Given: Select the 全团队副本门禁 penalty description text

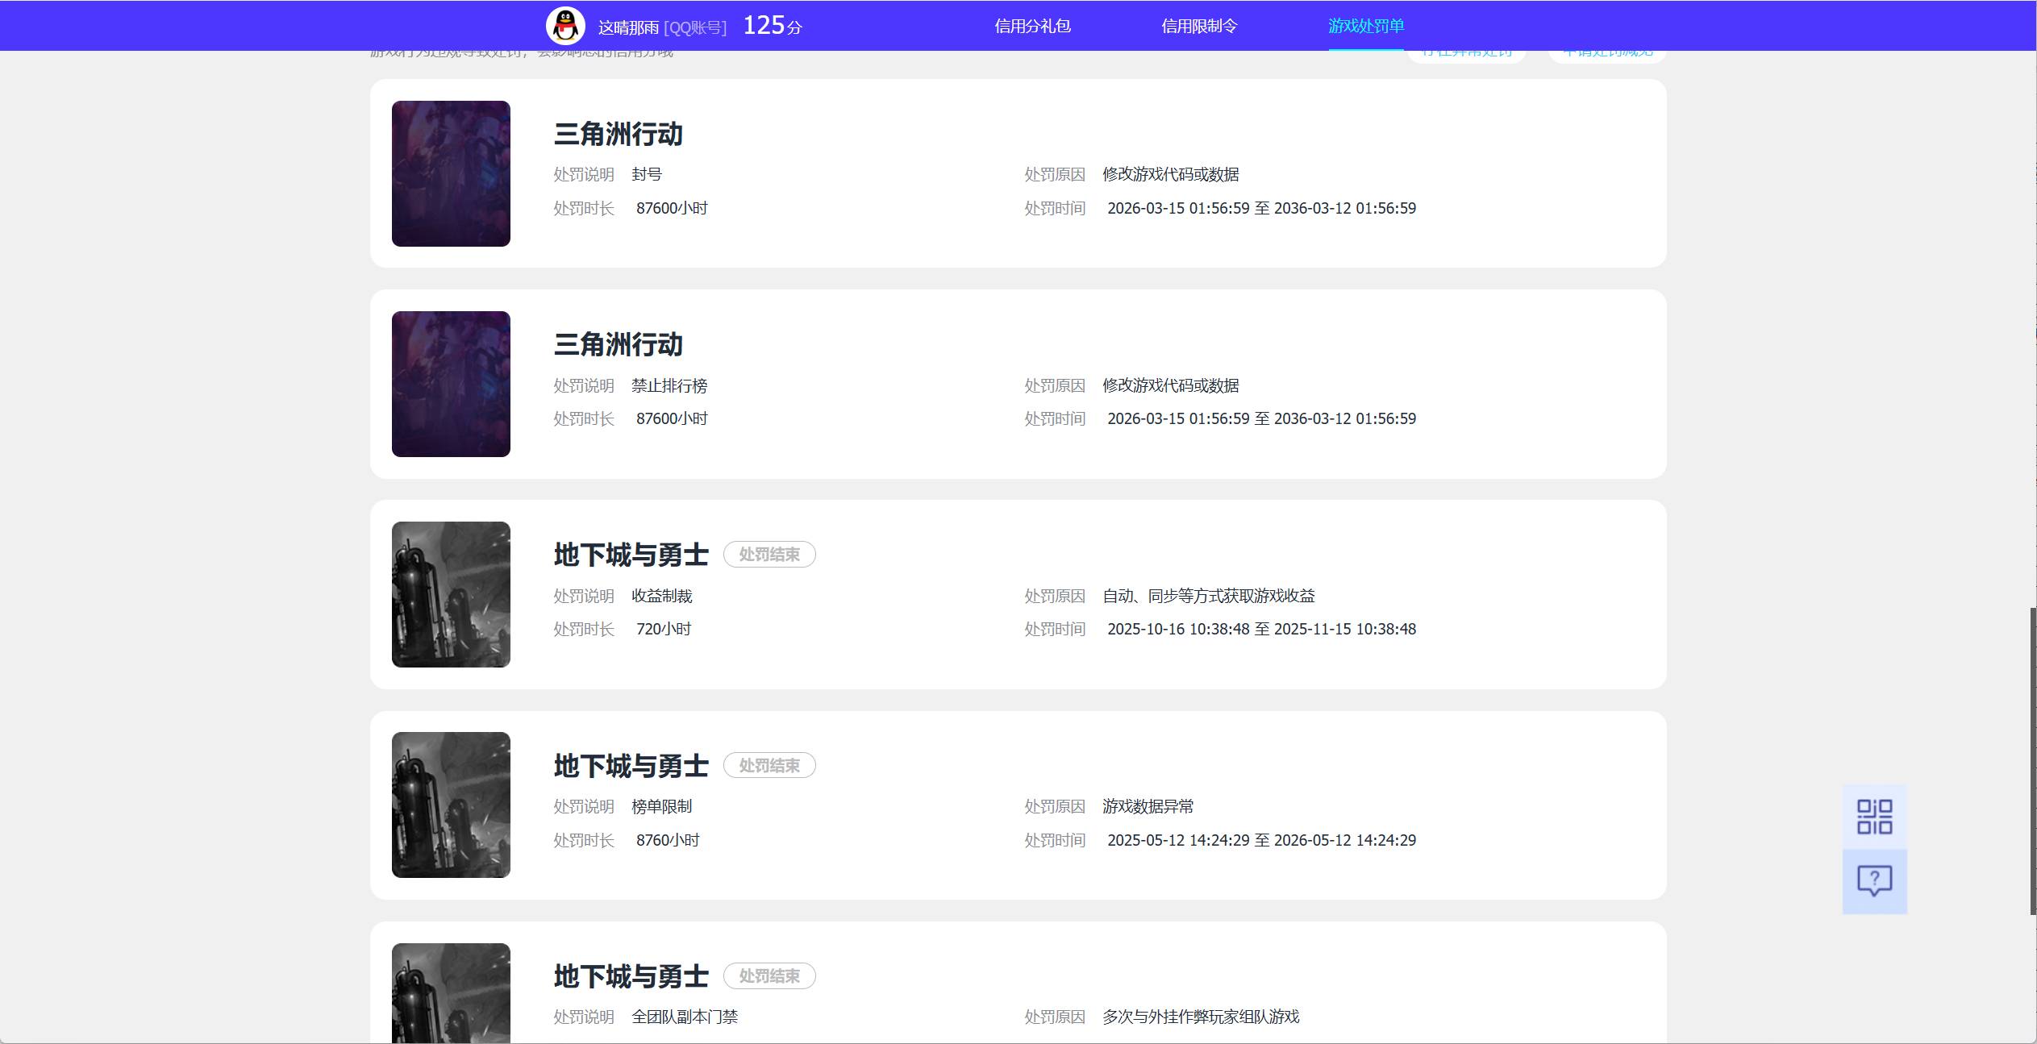Looking at the screenshot, I should pyautogui.click(x=685, y=1017).
